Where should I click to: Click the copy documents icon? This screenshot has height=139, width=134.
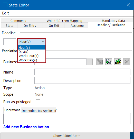click(109, 62)
